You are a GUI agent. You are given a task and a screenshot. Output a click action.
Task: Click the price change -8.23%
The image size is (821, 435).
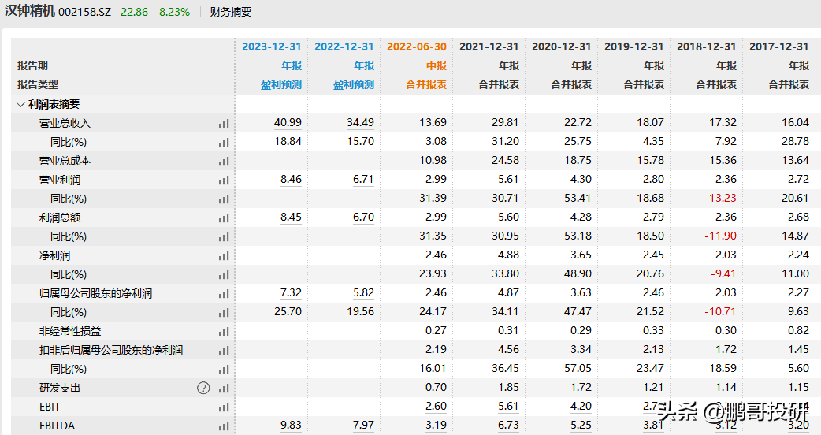(x=173, y=12)
